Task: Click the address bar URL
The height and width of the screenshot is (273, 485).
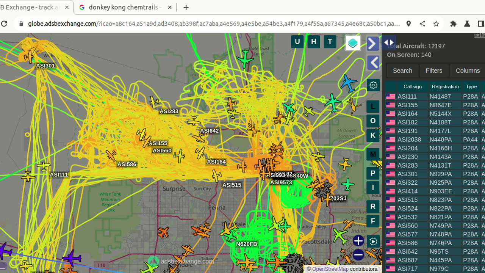Action: 214,24
